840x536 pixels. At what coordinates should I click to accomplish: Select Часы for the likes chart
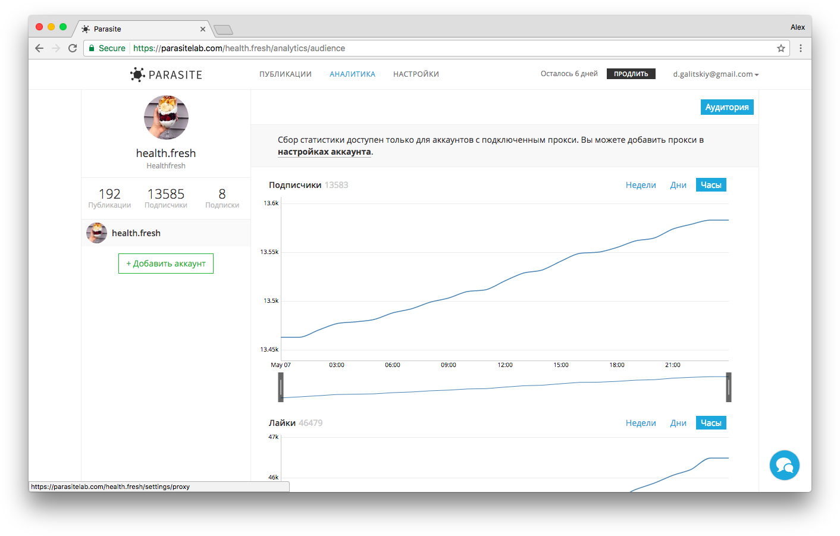click(710, 423)
